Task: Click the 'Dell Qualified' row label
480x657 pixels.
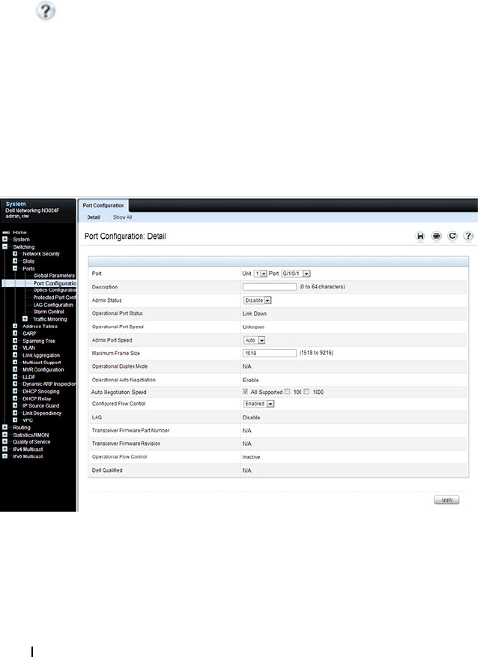Action: click(107, 470)
